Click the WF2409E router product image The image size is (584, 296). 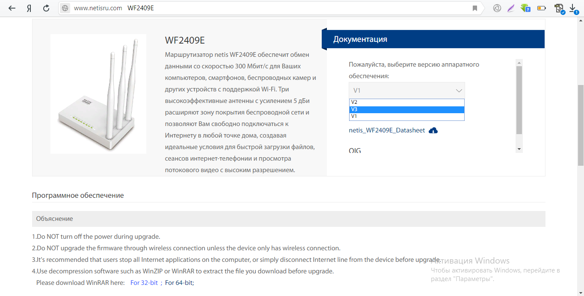98,94
